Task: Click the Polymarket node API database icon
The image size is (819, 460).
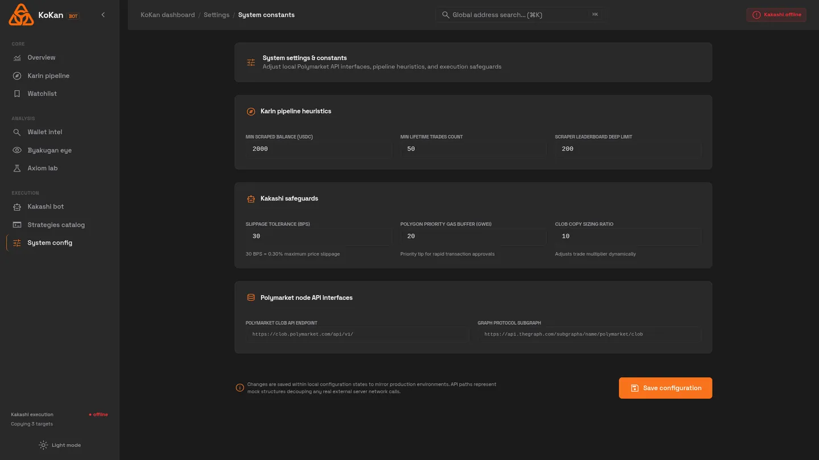Action: click(x=251, y=298)
